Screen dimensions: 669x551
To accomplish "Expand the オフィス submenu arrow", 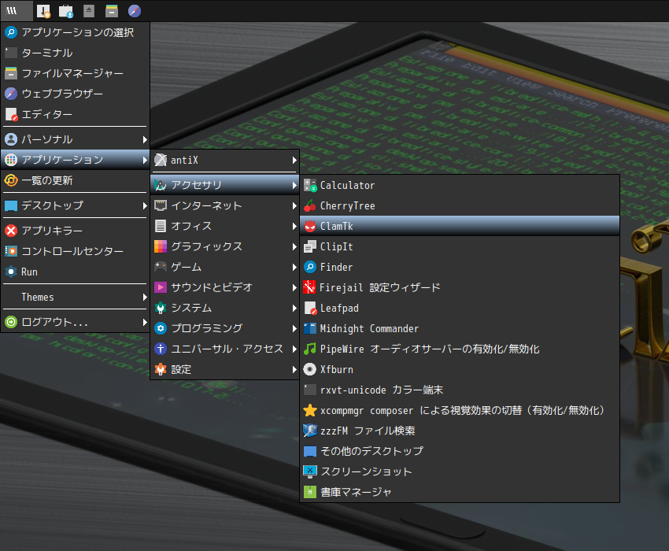I will coord(294,226).
